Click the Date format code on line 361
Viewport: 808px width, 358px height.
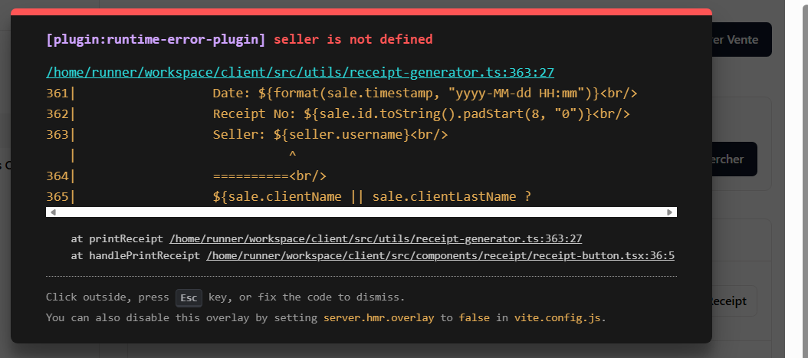425,93
